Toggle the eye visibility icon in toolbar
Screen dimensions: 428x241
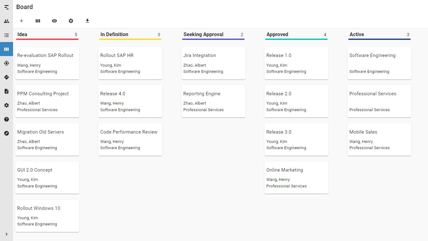pyautogui.click(x=54, y=21)
